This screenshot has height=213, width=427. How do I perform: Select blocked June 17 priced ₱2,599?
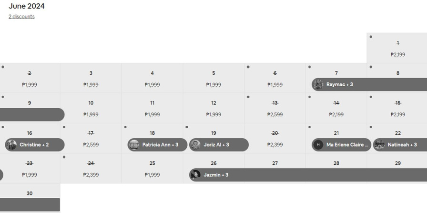(x=91, y=138)
